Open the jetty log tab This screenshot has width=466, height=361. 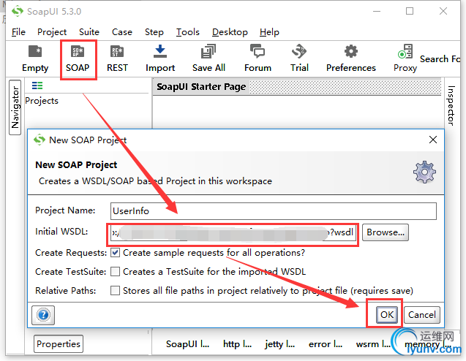[x=280, y=343]
